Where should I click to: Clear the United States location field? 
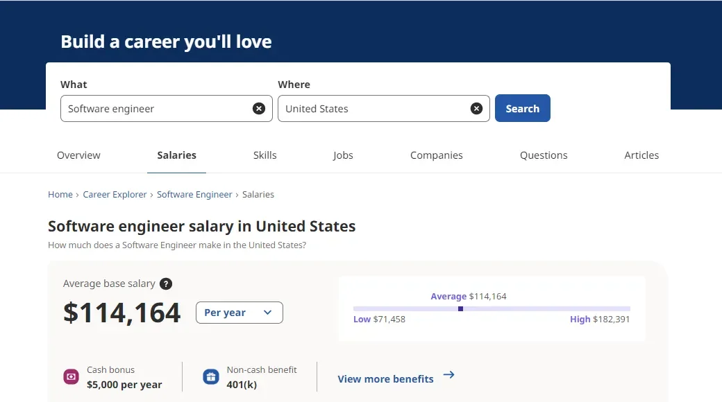(x=476, y=109)
